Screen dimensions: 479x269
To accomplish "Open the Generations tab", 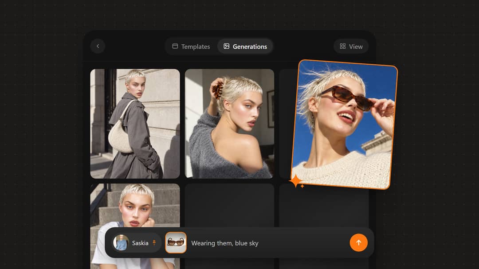I will (x=245, y=47).
